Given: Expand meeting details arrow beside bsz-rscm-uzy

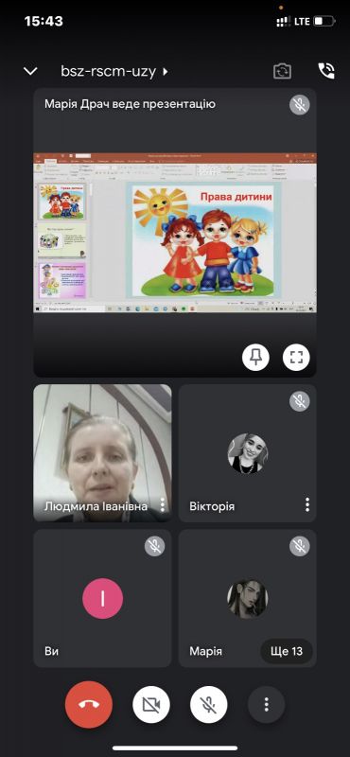Looking at the screenshot, I should tap(166, 72).
